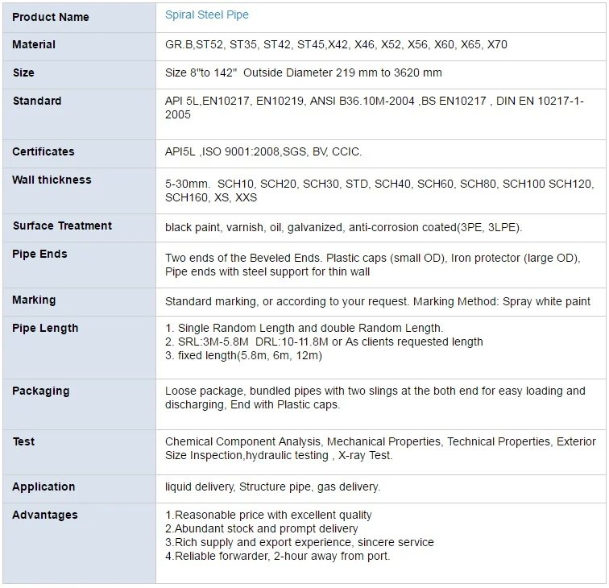Click the Advantages row label
The image size is (609, 588).
45,516
